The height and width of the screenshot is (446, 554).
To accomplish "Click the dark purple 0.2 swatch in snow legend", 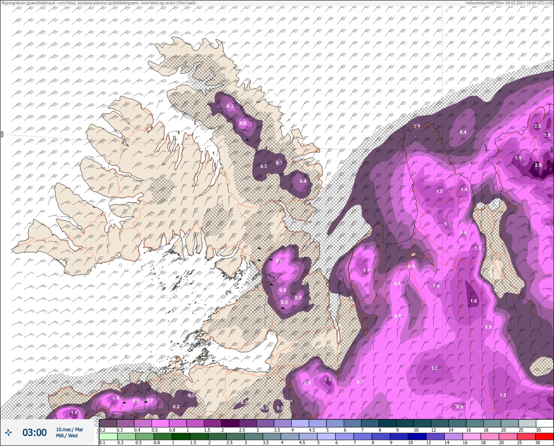I will (108, 423).
